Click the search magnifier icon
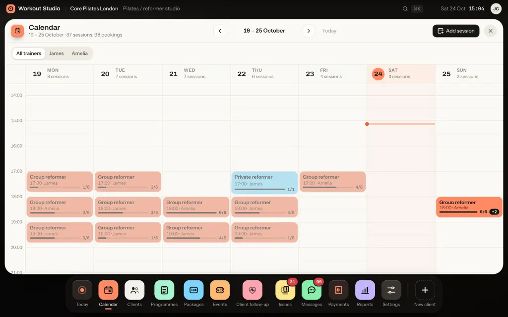The image size is (508, 317). pyautogui.click(x=405, y=9)
